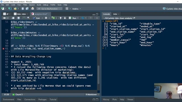The image size is (182, 102).
Task: Toggle the visual markdown editor icon
Action: [x=97, y=18]
